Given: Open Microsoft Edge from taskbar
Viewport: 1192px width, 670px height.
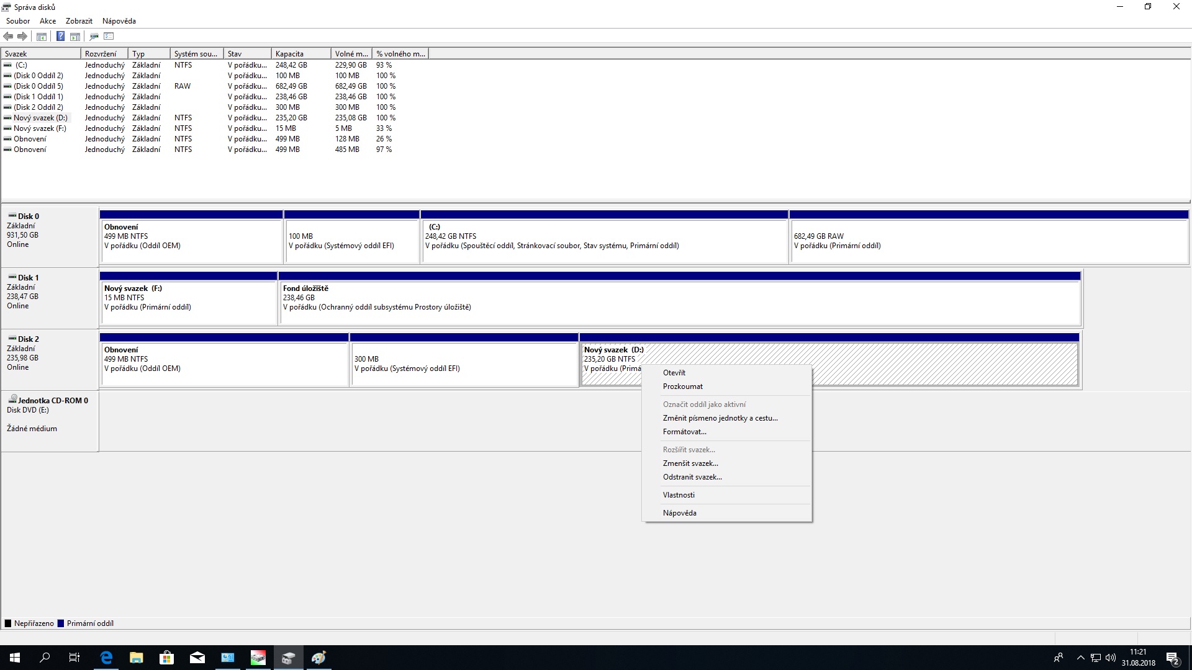Looking at the screenshot, I should pyautogui.click(x=106, y=658).
